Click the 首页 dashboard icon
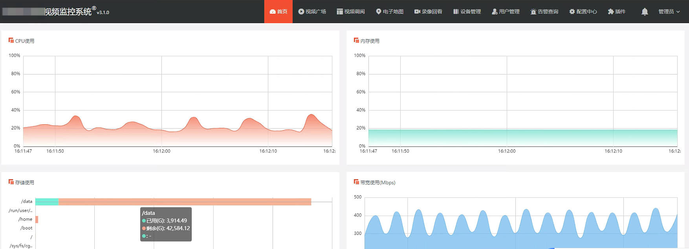Screen dimensions: 689x249 pyautogui.click(x=273, y=12)
